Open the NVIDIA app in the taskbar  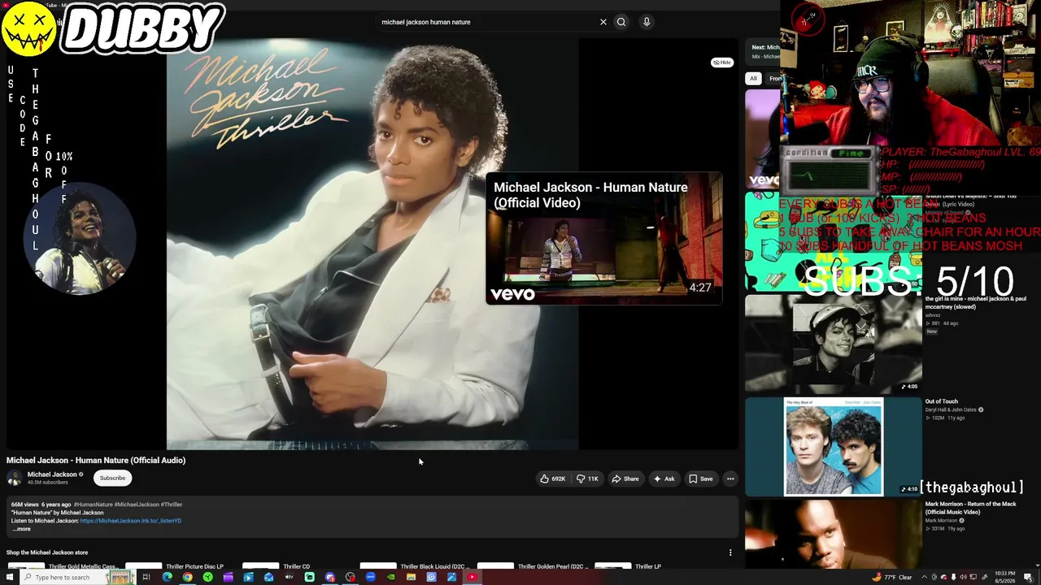pyautogui.click(x=390, y=577)
